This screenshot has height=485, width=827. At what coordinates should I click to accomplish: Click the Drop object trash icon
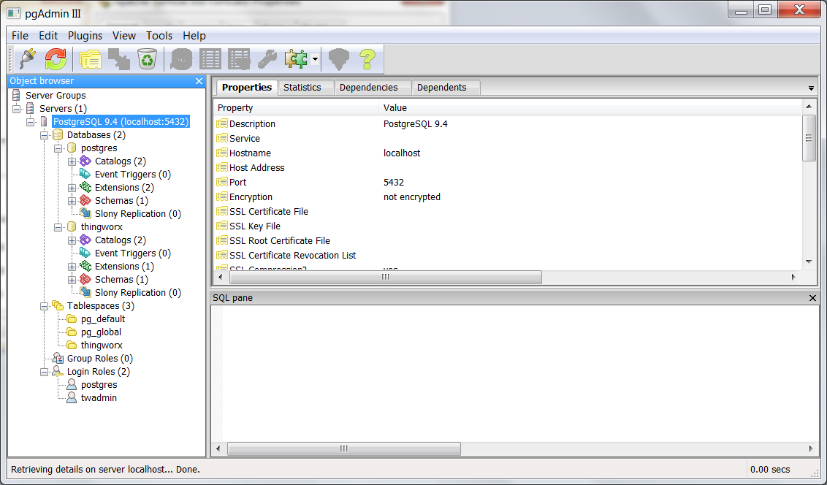click(147, 59)
